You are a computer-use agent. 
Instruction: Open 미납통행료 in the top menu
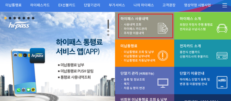point(13,5)
